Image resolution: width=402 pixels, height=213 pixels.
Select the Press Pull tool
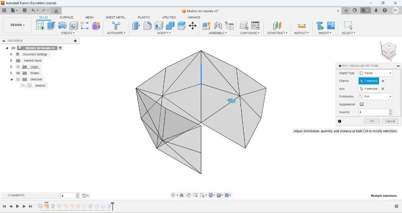pos(136,25)
